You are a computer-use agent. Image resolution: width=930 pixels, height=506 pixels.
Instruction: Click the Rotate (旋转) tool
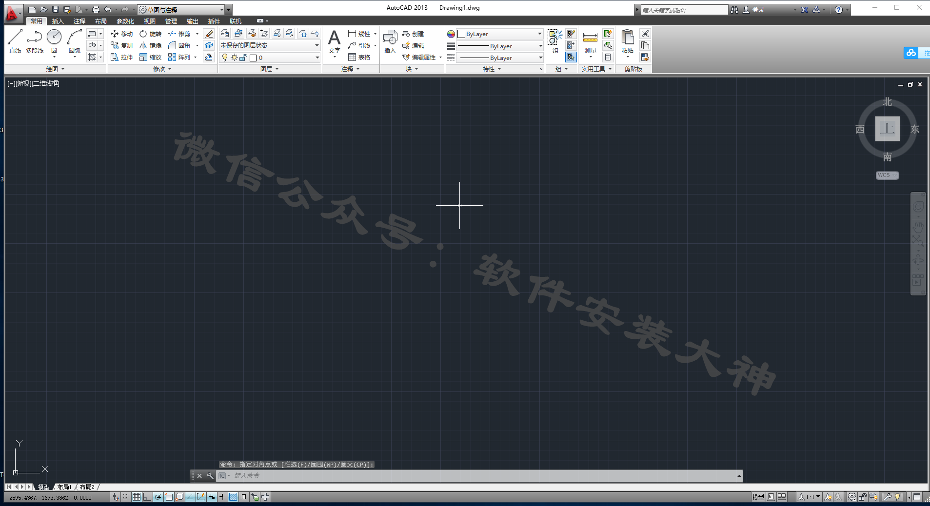[x=150, y=34]
